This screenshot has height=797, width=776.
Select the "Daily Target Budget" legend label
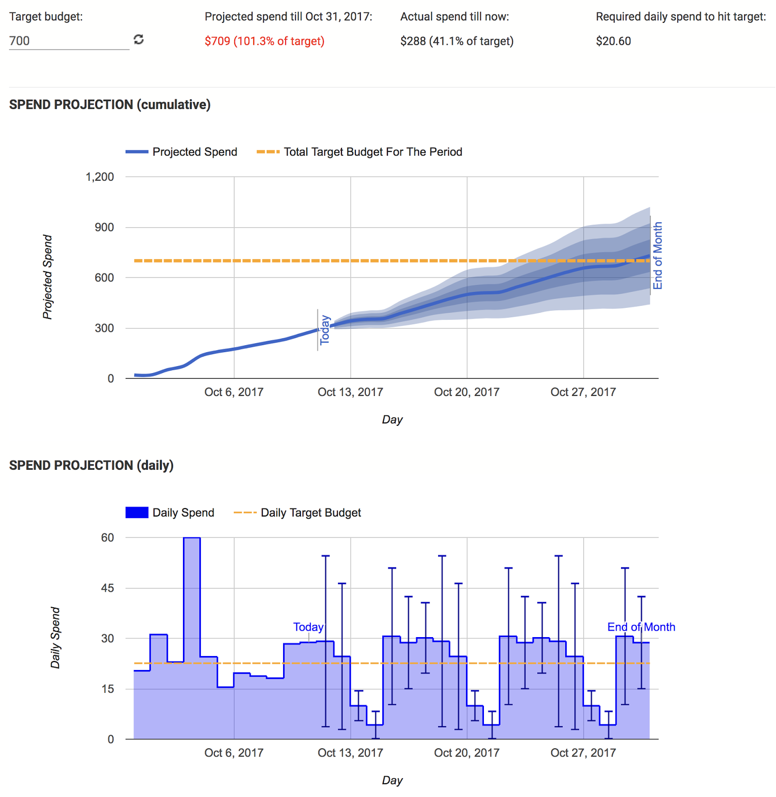coord(310,513)
